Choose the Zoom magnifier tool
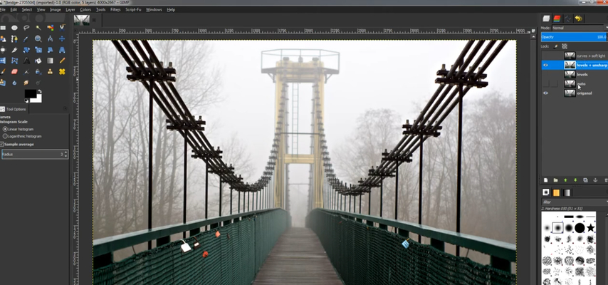This screenshot has width=608, height=285. (38, 38)
